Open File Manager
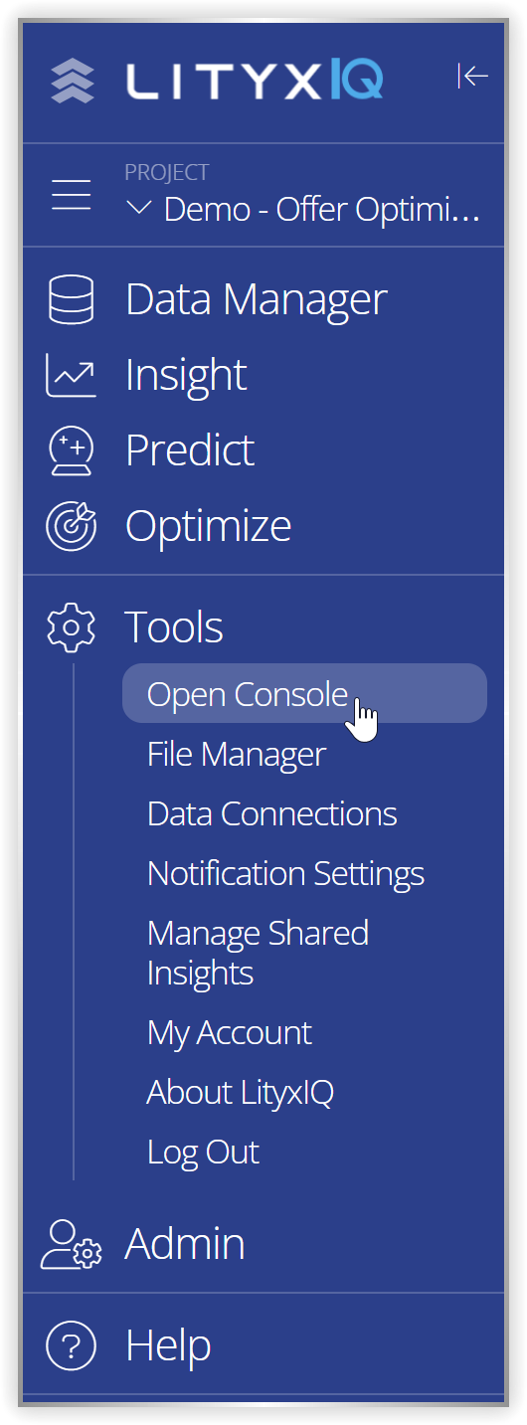Screen dimensions: 527x1425 237,754
